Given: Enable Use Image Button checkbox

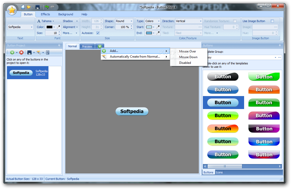Looking at the screenshot, I should 272,21.
